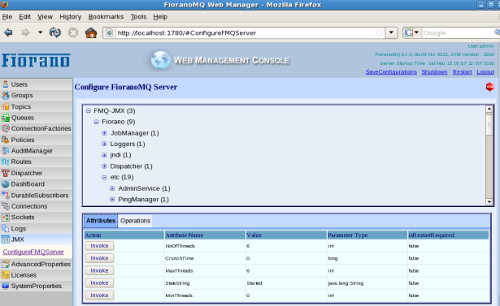Select the Topics icon in sidebar
Image resolution: width=500 pixels, height=306 pixels.
6,106
